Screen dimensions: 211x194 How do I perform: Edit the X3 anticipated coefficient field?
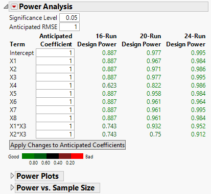pos(55,77)
